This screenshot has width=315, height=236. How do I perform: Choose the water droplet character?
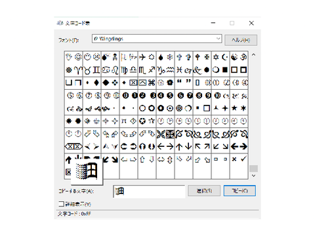point(161,57)
